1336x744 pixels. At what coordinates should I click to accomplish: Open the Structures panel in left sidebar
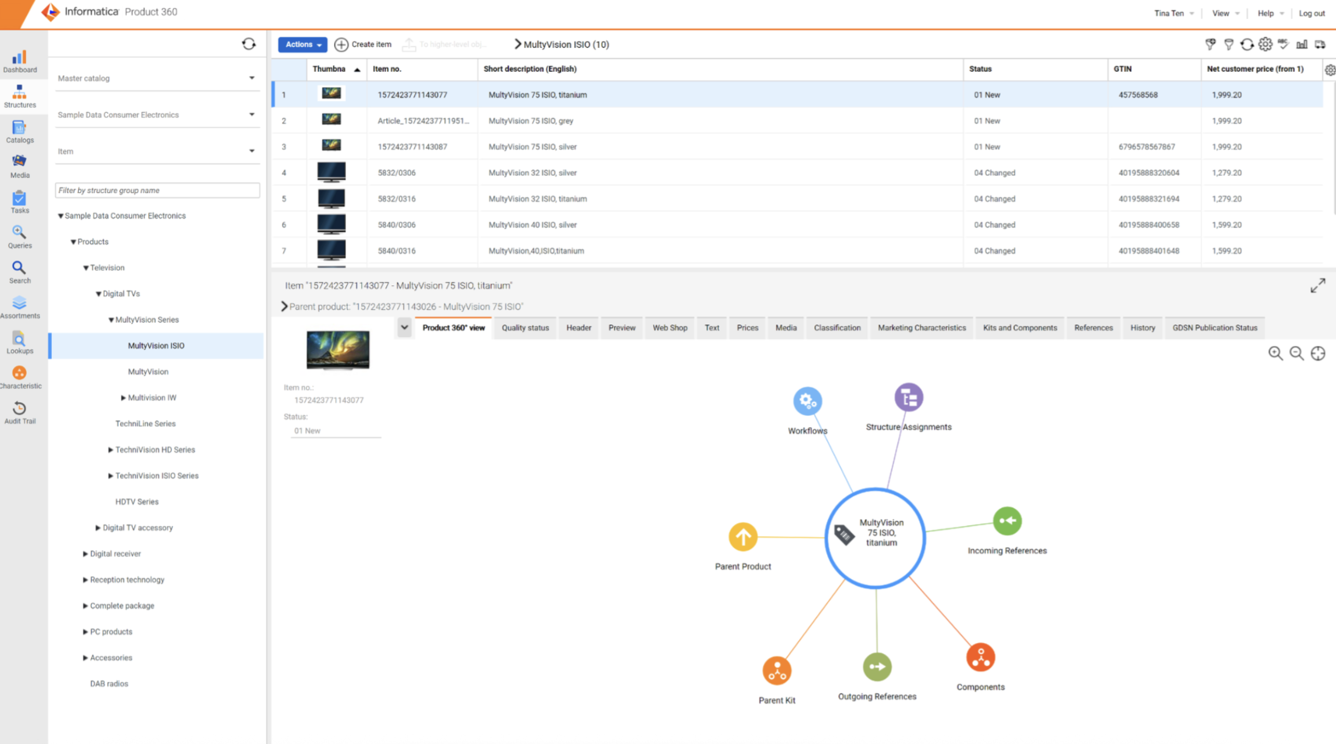[x=19, y=96]
